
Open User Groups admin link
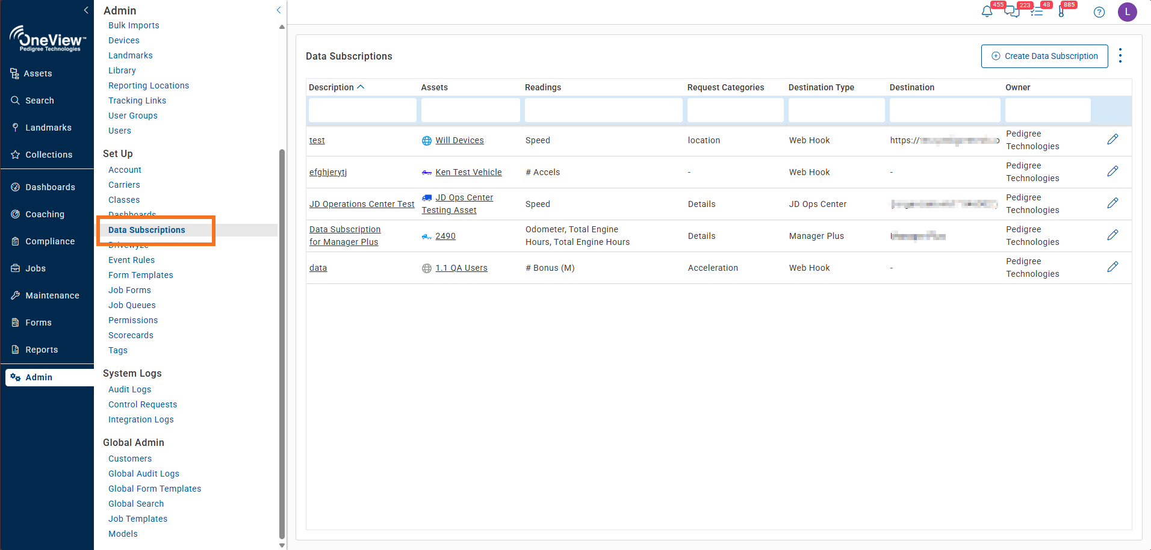(133, 116)
